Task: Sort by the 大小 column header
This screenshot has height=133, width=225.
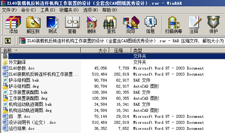Action: click(95, 50)
